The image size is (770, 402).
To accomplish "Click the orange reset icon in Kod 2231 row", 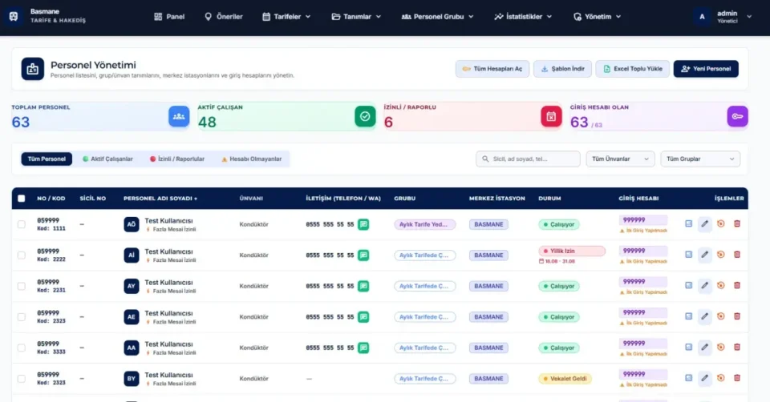I will pos(721,285).
